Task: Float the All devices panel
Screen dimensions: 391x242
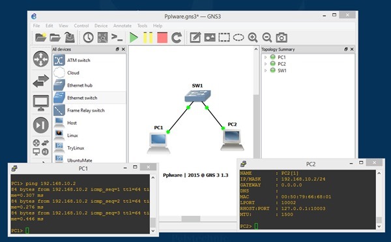Action: pyautogui.click(x=117, y=49)
